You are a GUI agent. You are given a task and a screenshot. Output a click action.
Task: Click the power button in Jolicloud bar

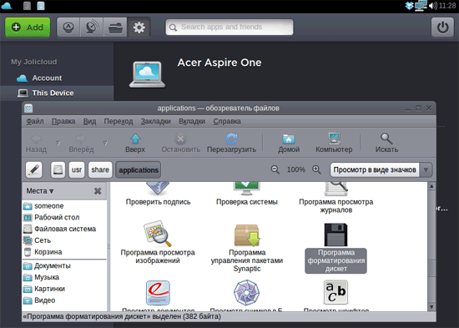pyautogui.click(x=442, y=28)
